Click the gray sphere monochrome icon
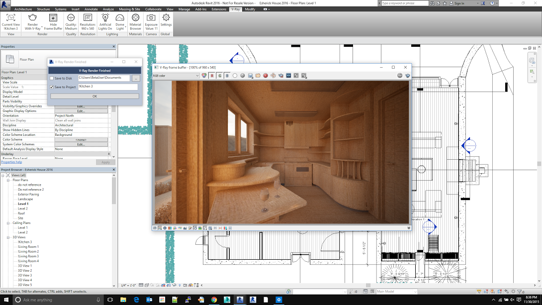The height and width of the screenshot is (305, 542). click(242, 76)
